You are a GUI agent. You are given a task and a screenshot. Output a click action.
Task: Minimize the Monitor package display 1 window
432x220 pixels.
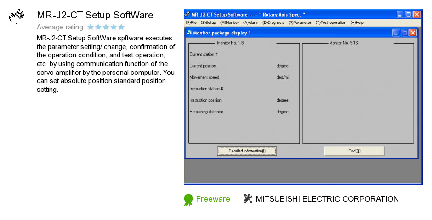(x=396, y=33)
